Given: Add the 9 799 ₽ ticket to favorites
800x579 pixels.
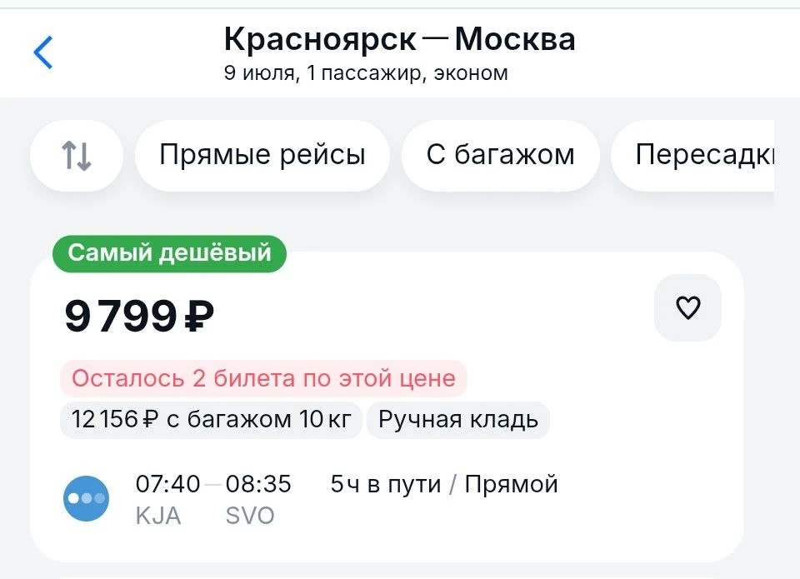Looking at the screenshot, I should pyautogui.click(x=687, y=307).
